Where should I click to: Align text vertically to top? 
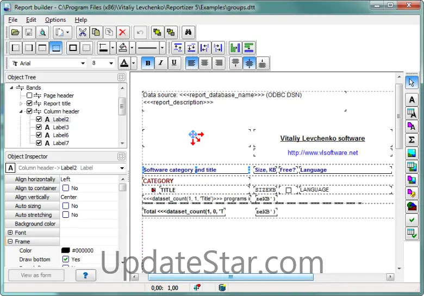[x=236, y=63]
